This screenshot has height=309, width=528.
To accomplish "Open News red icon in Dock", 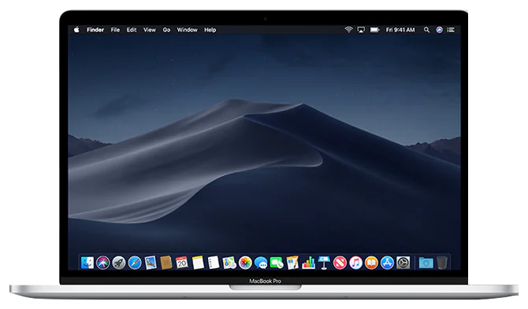I will pyautogui.click(x=340, y=263).
